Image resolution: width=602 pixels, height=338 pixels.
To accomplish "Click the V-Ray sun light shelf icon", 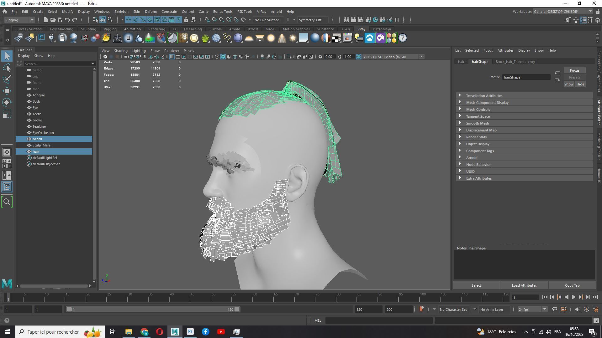I will click(293, 38).
